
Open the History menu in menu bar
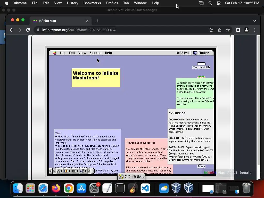(72, 3)
